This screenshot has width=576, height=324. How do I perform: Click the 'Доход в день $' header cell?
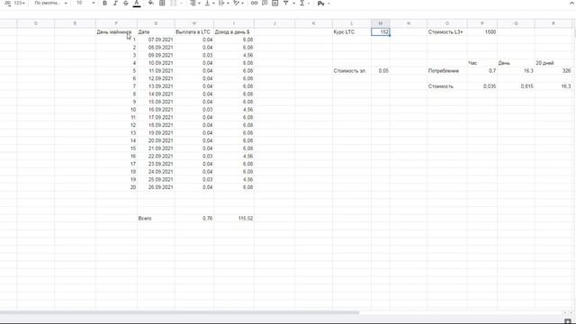[234, 32]
